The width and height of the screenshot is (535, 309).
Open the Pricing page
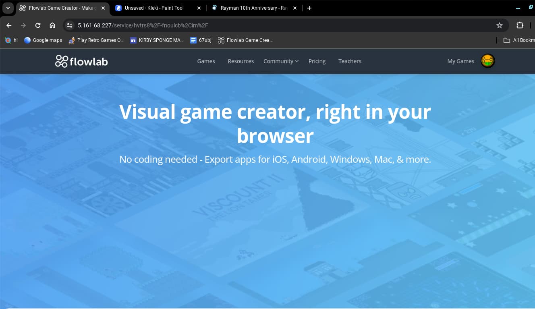pyautogui.click(x=317, y=61)
